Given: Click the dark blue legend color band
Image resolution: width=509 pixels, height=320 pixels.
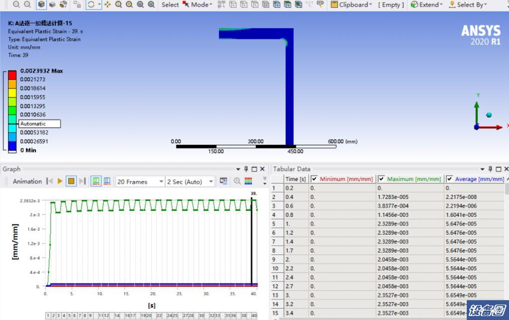Looking at the screenshot, I should [x=12, y=146].
